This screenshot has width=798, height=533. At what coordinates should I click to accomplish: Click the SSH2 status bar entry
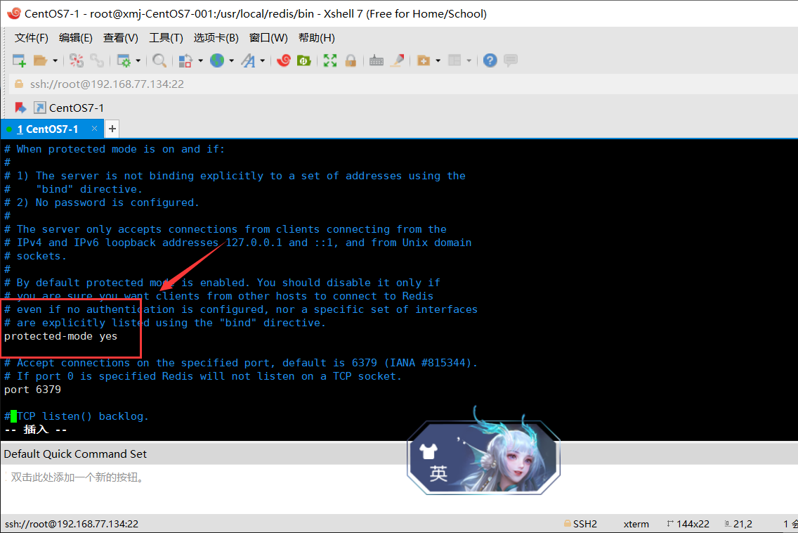click(x=581, y=524)
